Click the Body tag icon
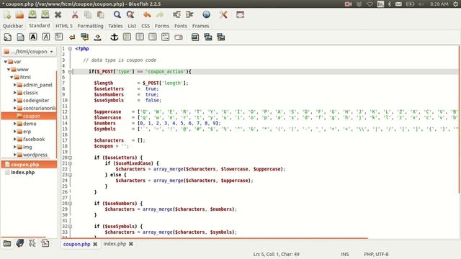The height and width of the screenshot is (259, 461). tap(20, 37)
